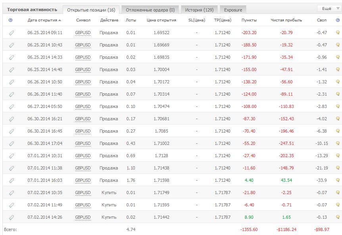Image resolution: width=342 pixels, height=235 pixels.
Task: Click the attachment icon for the 07.02.2014 10:35 trade
Action: click(12, 193)
